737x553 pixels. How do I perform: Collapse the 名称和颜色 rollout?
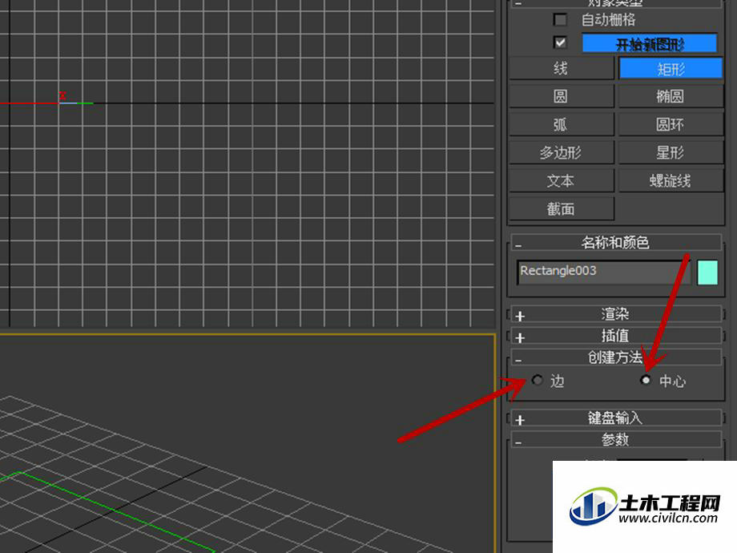[616, 243]
